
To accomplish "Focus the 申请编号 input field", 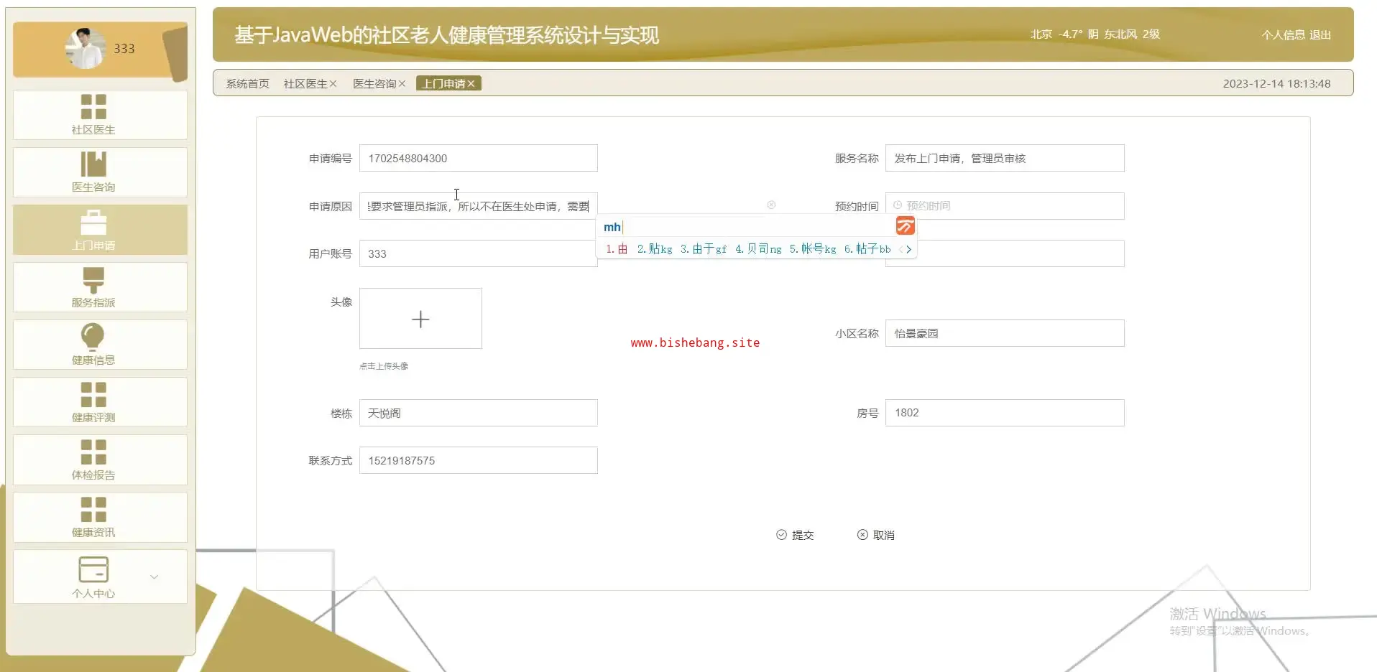I will (479, 158).
